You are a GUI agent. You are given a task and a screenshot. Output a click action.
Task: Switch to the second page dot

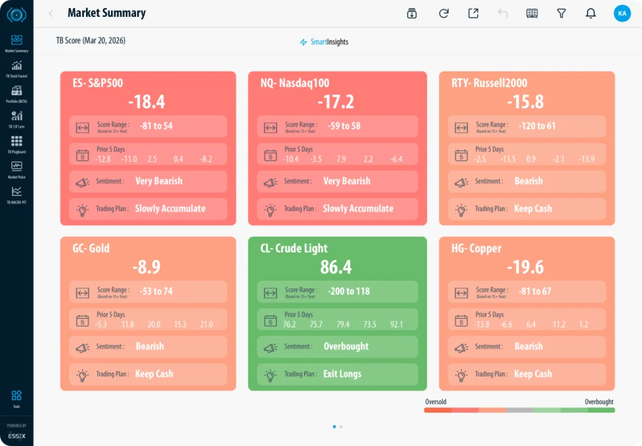(341, 427)
